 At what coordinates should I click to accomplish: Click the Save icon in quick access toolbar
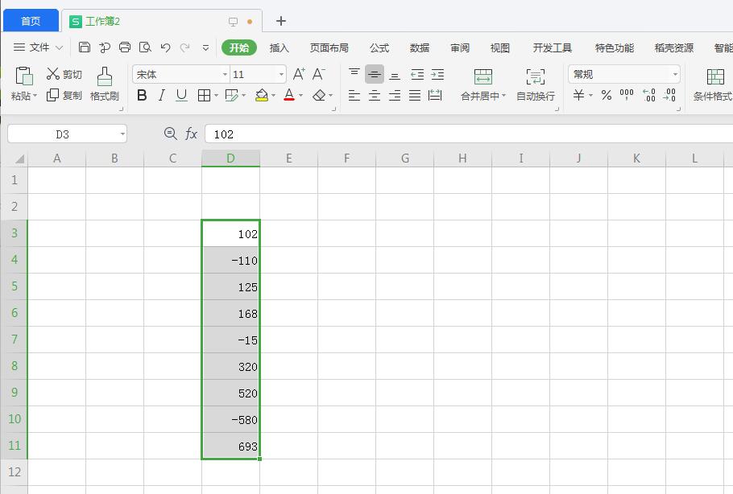point(85,47)
